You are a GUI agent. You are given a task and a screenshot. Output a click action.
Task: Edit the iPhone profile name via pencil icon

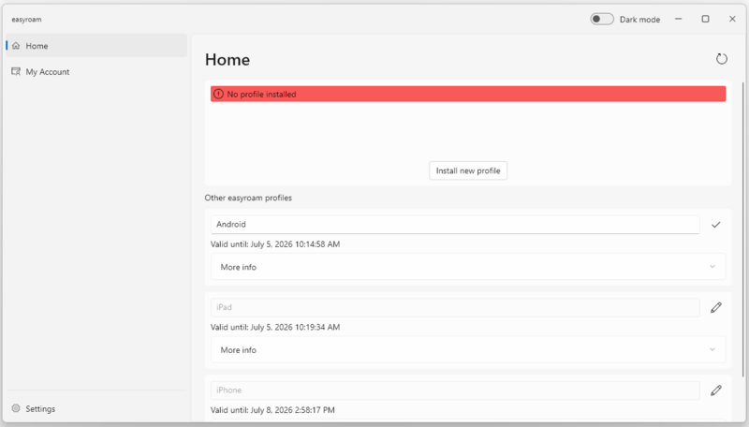715,390
